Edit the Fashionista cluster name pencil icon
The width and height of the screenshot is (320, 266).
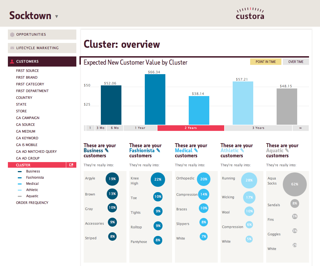point(158,150)
